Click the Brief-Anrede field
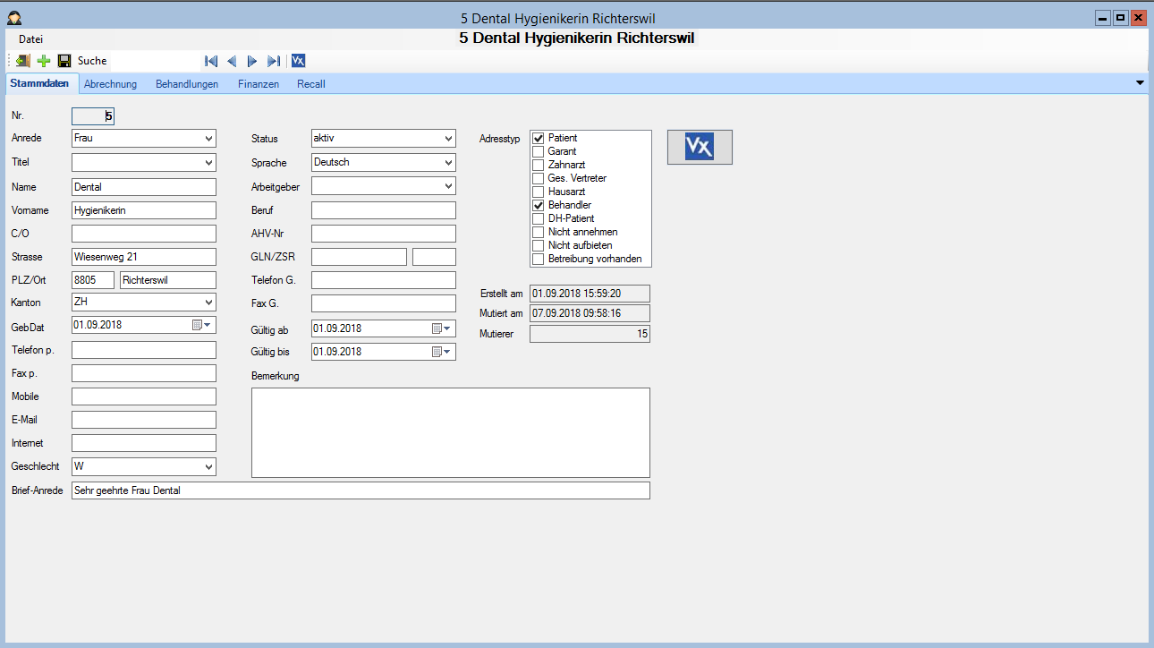 (361, 490)
